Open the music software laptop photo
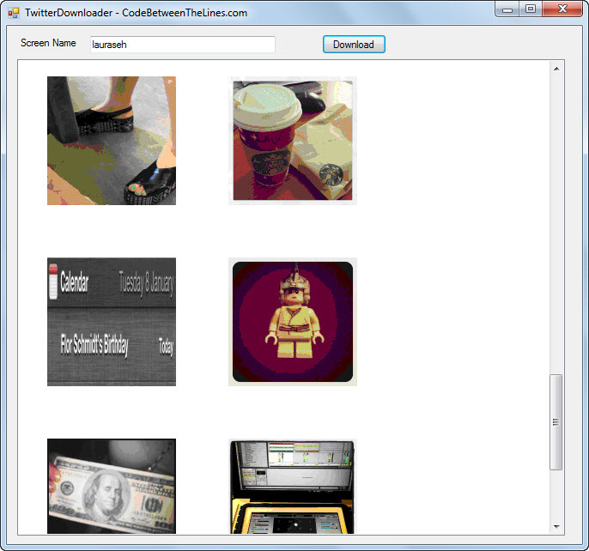The height and width of the screenshot is (551, 589). click(x=293, y=486)
